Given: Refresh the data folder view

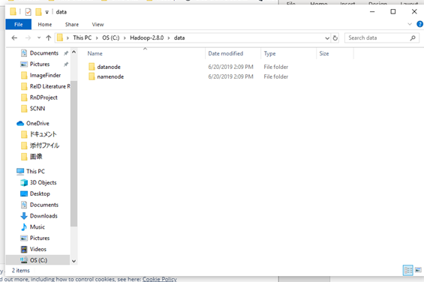Looking at the screenshot, I should coord(335,38).
